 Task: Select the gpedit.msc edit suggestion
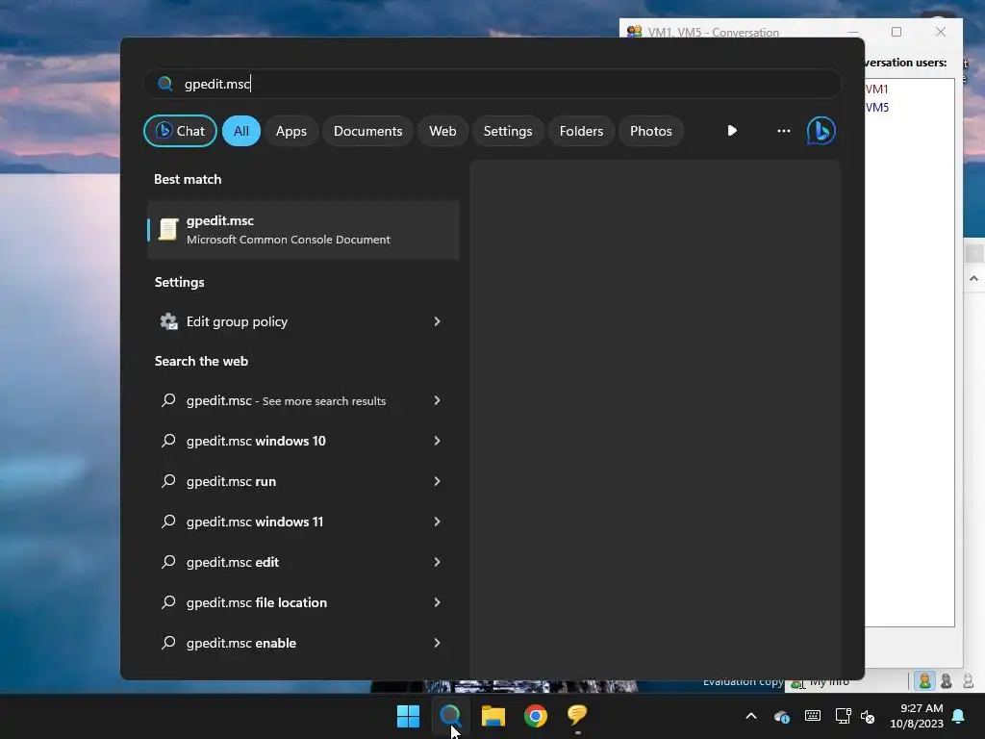(303, 562)
